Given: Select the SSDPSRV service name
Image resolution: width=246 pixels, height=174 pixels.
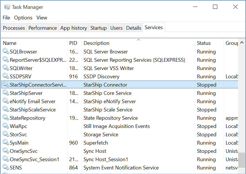Looking at the screenshot, I should click(x=21, y=77).
